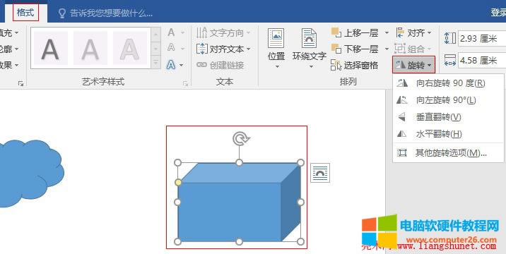Click the rotation handle above the cube
This screenshot has width=506, height=254.
point(240,138)
